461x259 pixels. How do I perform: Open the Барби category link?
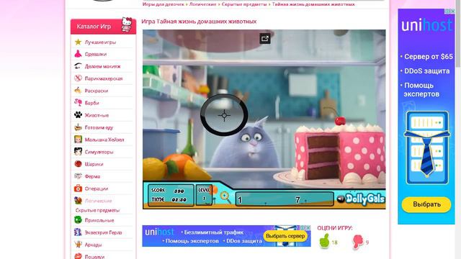coord(91,103)
